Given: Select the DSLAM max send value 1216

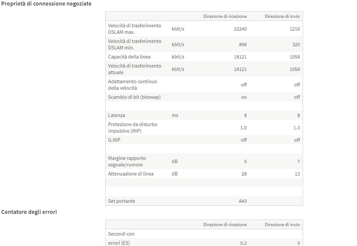Looking at the screenshot, I should tap(295, 29).
